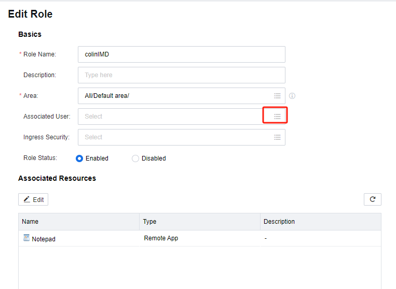Select the Disabled role status

click(135, 158)
